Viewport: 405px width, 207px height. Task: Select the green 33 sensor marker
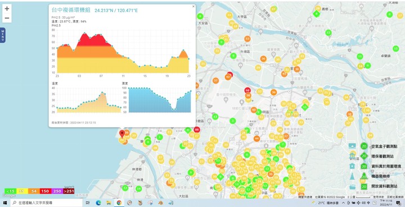pos(215,117)
